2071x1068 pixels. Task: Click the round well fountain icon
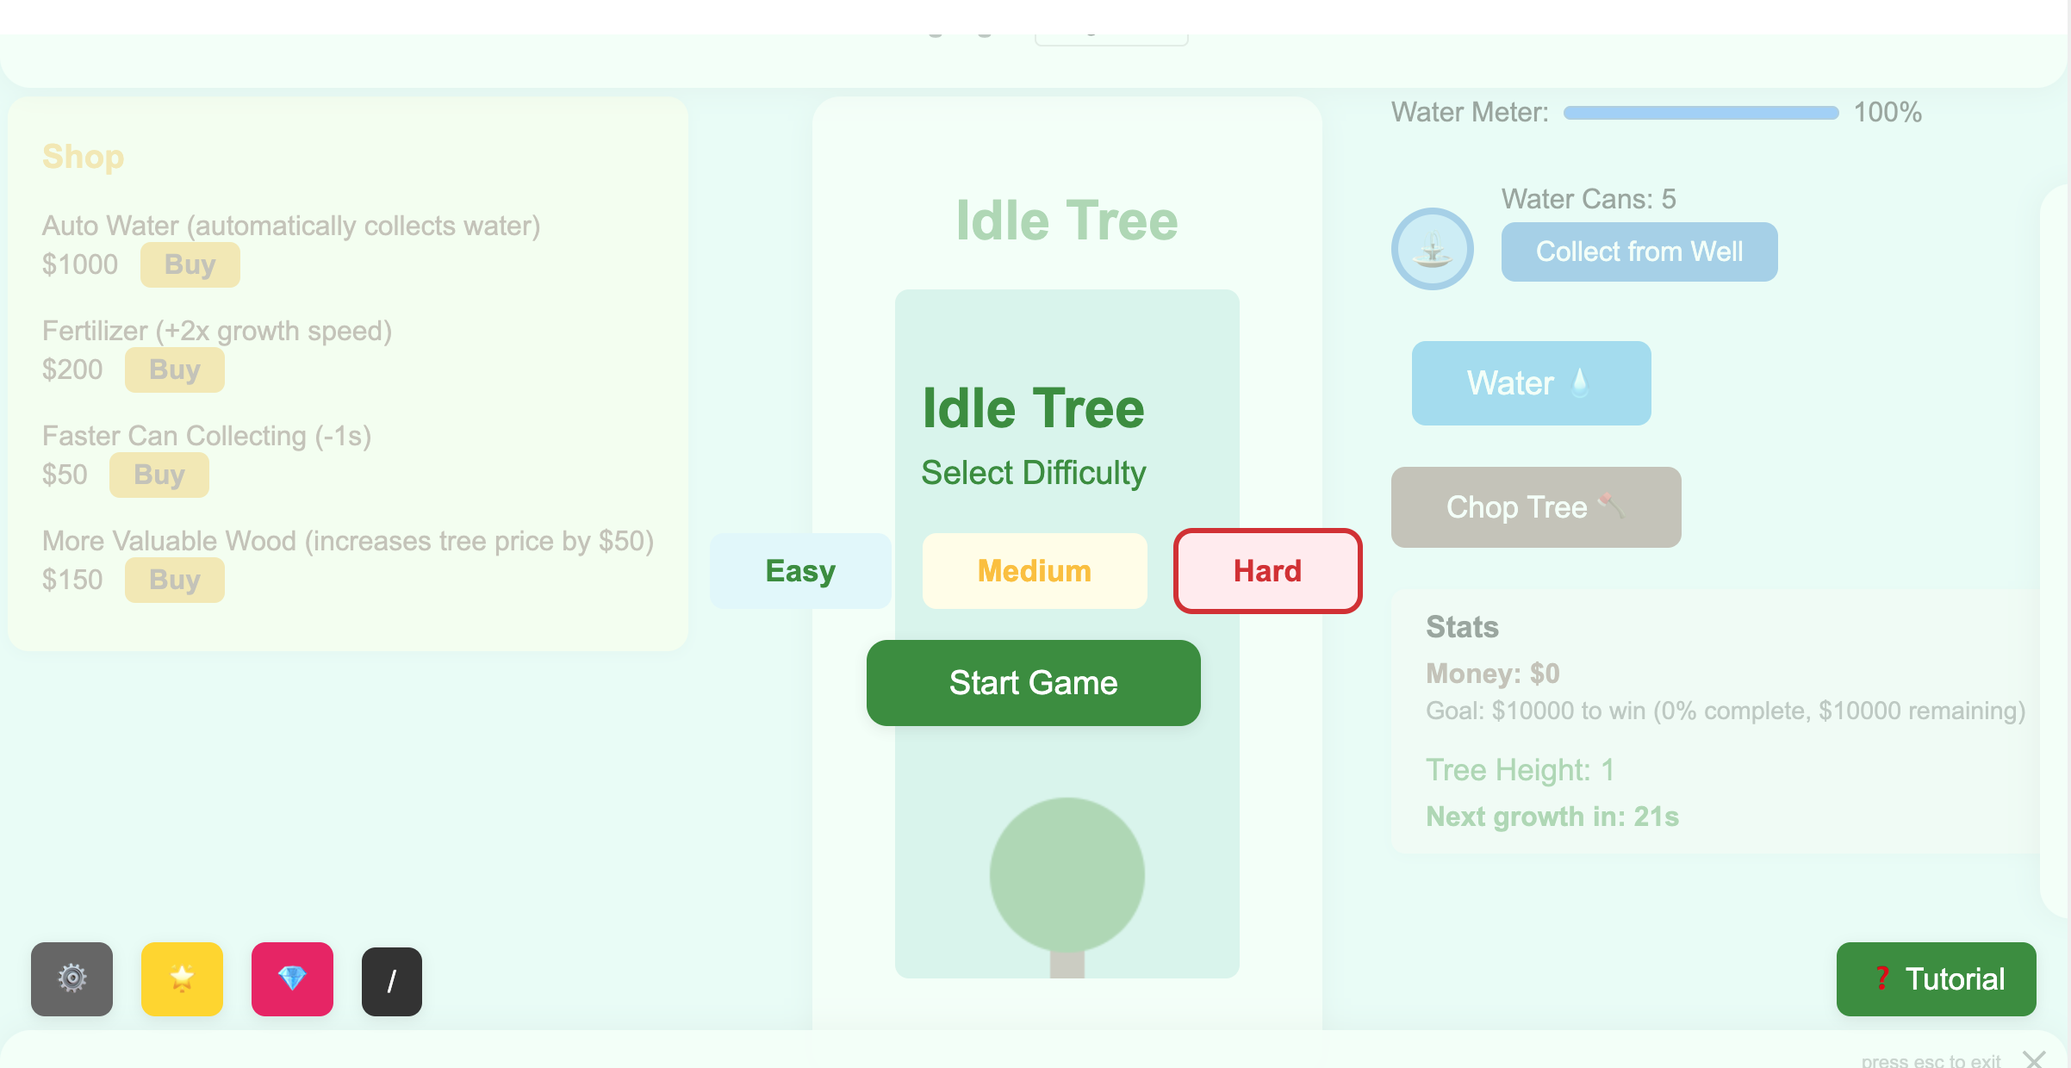1432,250
